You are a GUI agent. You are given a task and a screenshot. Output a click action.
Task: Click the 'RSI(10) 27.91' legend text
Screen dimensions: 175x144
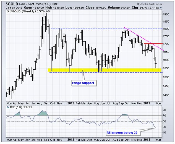[x=21, y=107]
